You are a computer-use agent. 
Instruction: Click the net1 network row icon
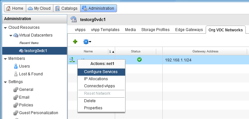click(x=72, y=60)
